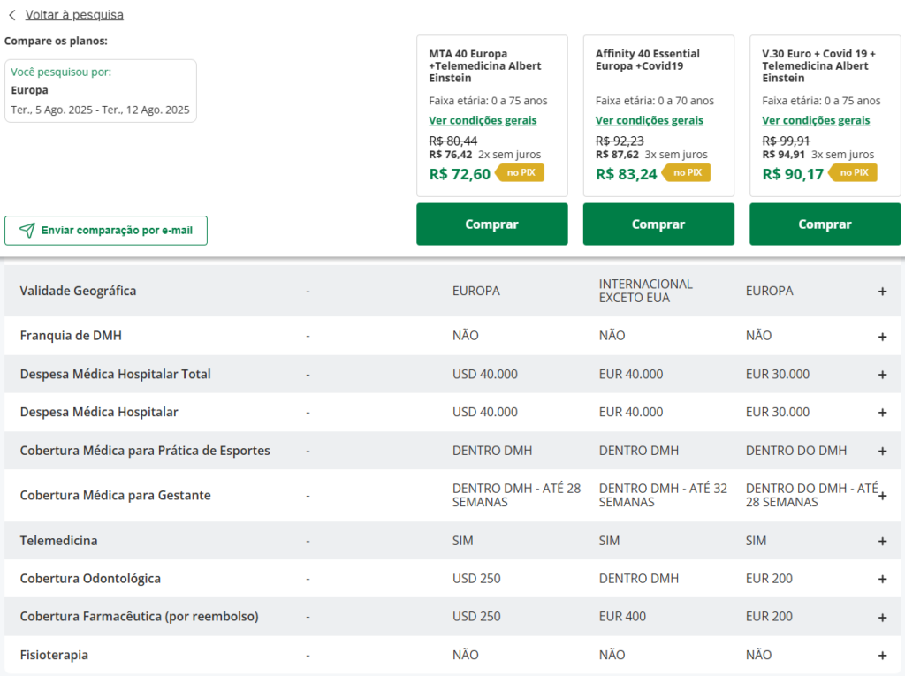The image size is (905, 676).
Task: Click the R$ 72,60 PIX price
Action: (460, 174)
